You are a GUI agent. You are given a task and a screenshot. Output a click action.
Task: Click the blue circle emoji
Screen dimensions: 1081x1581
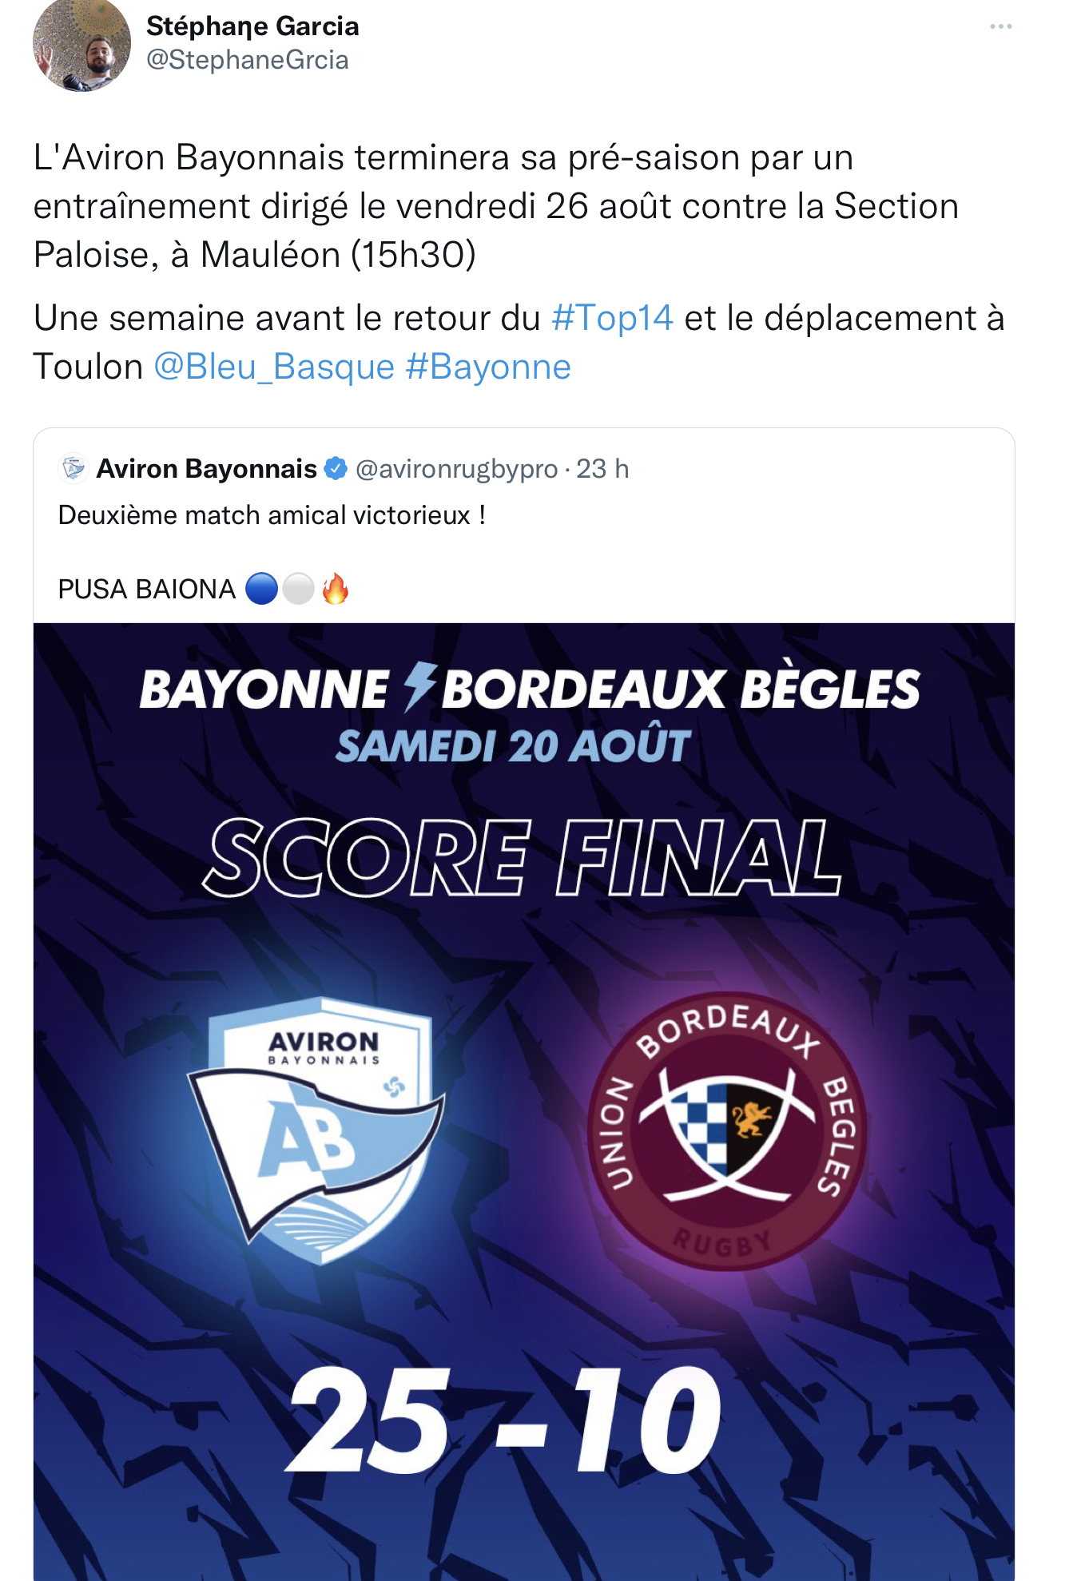261,590
